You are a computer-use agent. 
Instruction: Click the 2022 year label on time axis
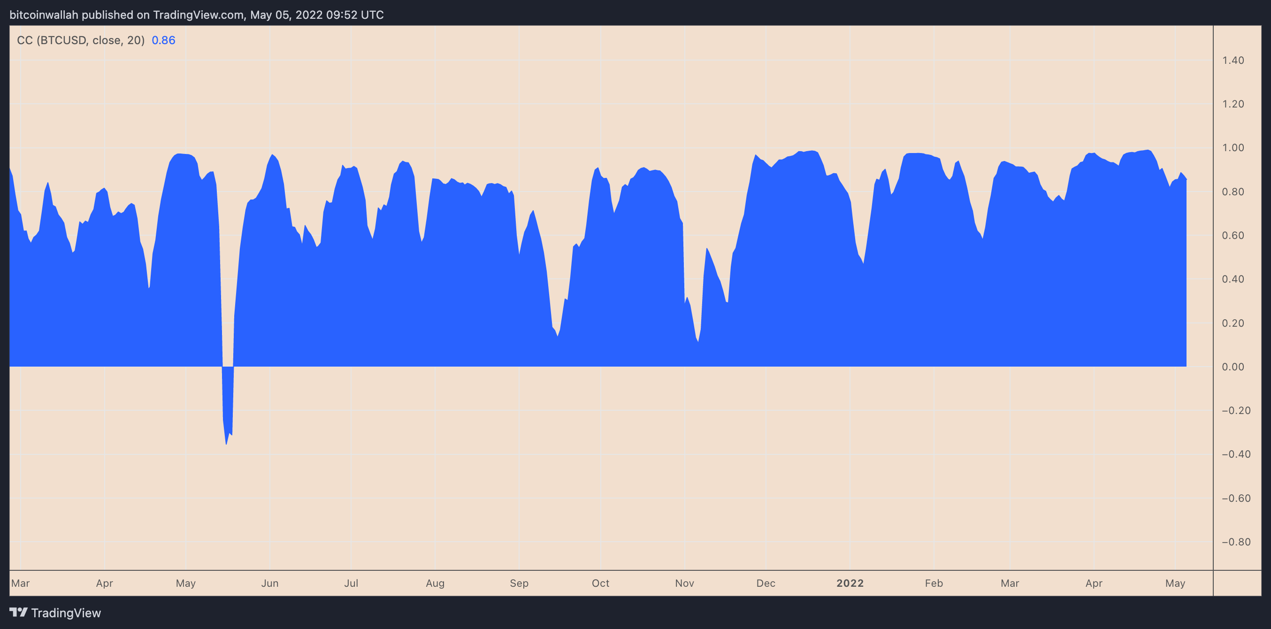pyautogui.click(x=850, y=583)
